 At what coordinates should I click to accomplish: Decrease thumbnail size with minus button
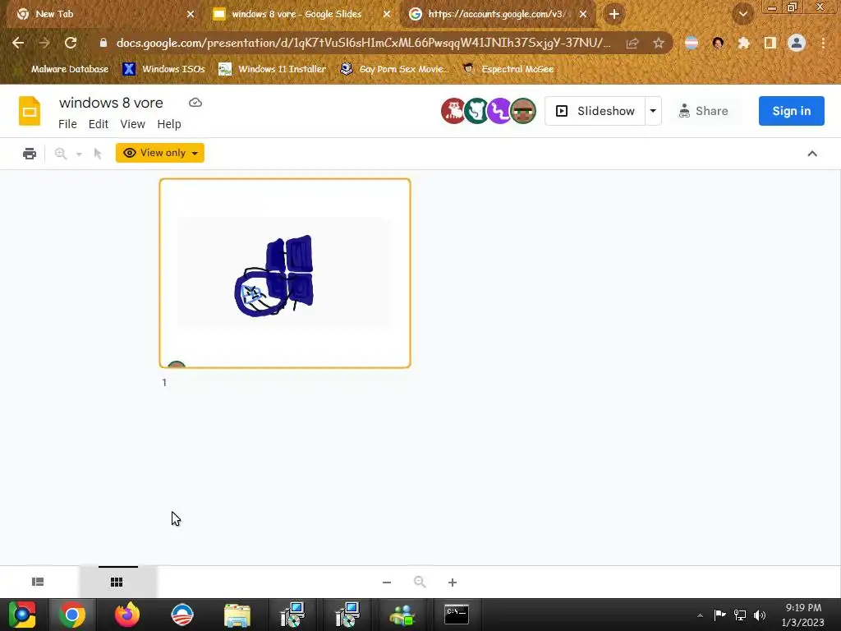(387, 583)
